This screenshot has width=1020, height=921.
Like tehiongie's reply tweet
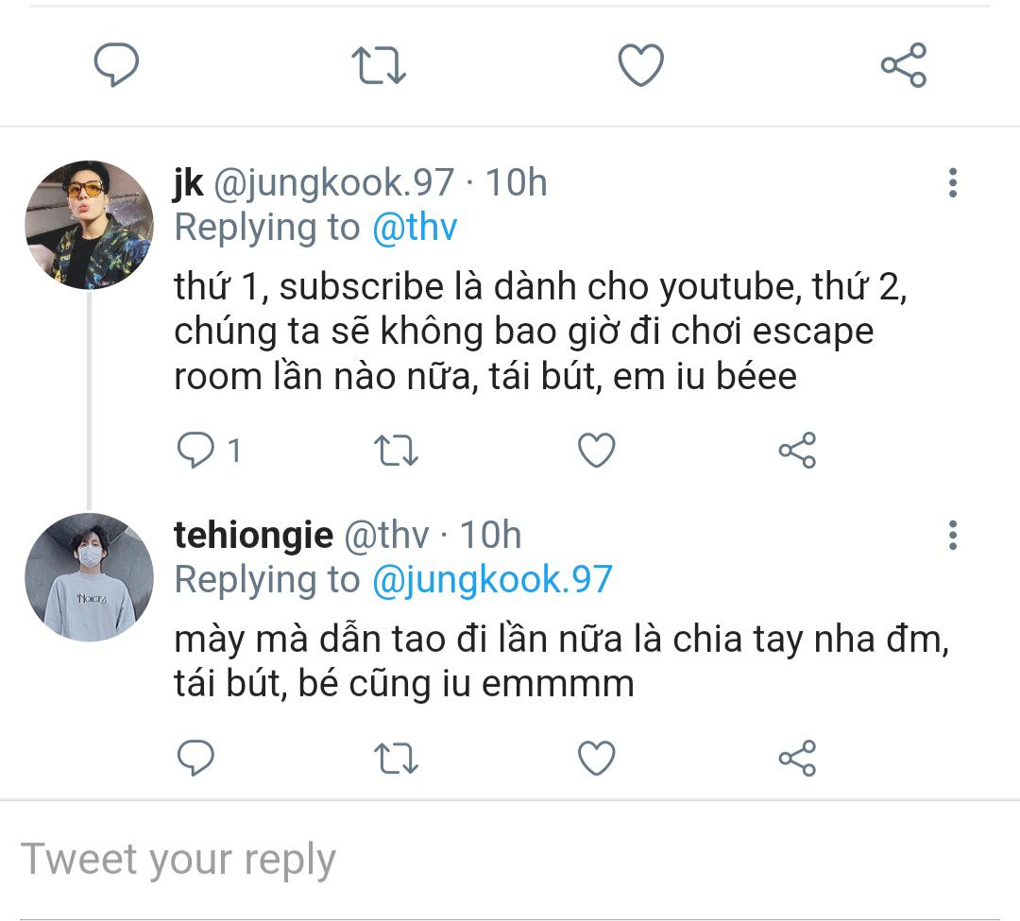[x=596, y=758]
